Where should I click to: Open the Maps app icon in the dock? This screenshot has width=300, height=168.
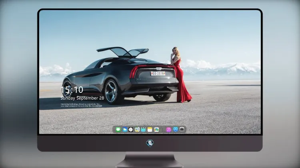(x=137, y=130)
